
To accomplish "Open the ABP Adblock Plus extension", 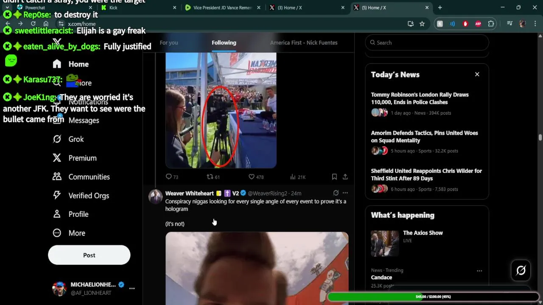I will pos(478,24).
